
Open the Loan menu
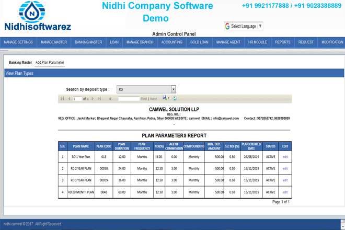tap(114, 42)
